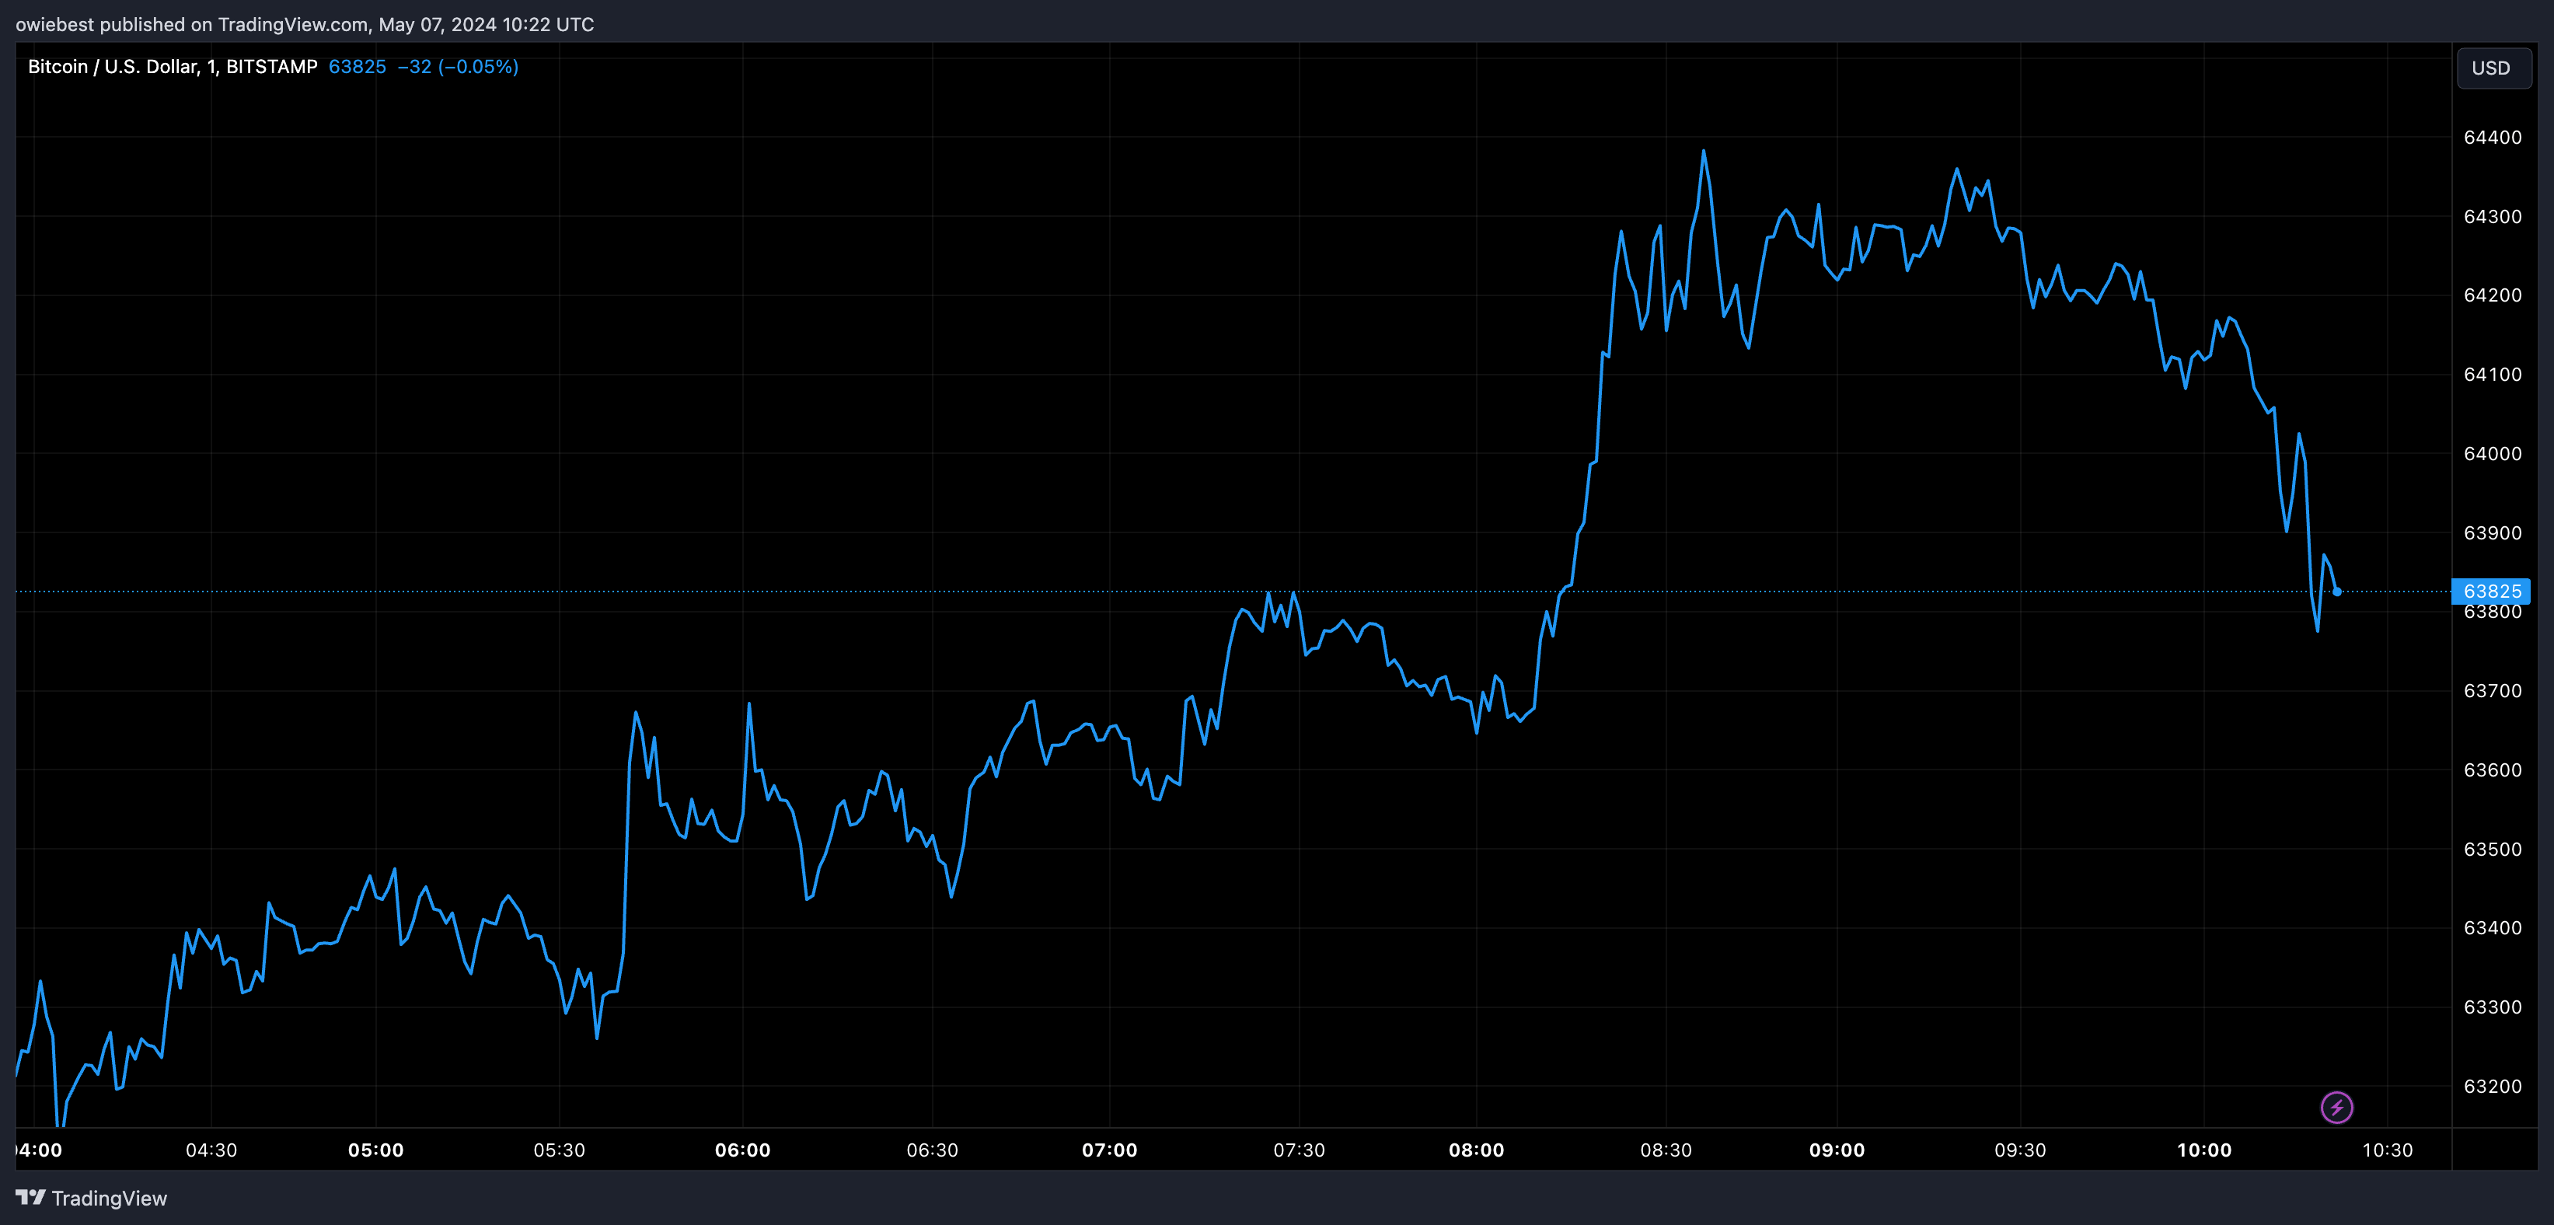2554x1225 pixels.
Task: Click the 07:00 time axis label
Action: [1109, 1150]
